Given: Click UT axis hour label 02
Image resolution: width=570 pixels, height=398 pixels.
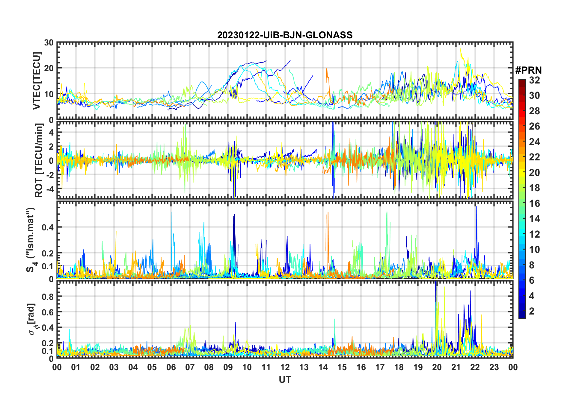Looking at the screenshot, I should pyautogui.click(x=95, y=367).
